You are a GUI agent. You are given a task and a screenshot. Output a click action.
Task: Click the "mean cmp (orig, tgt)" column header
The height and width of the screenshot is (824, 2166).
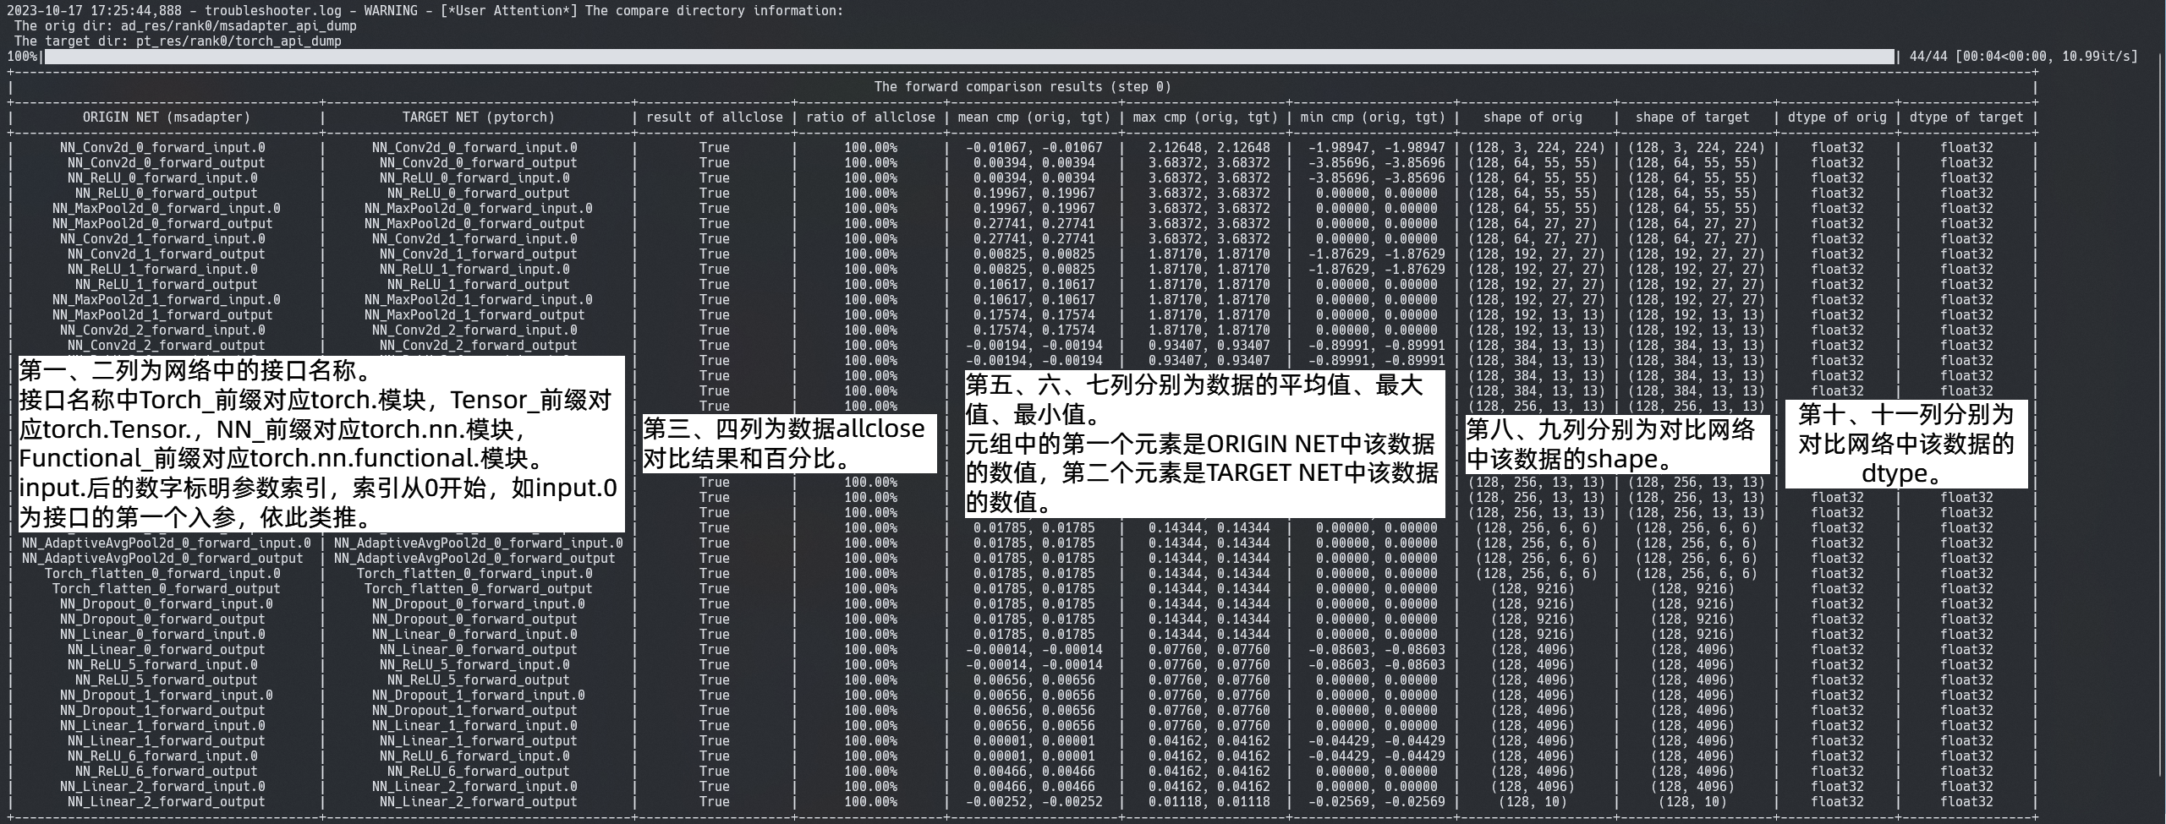tap(1034, 117)
